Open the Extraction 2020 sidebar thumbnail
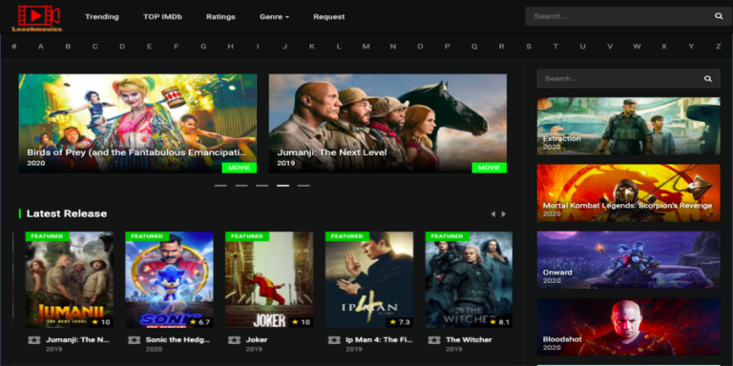 628,126
